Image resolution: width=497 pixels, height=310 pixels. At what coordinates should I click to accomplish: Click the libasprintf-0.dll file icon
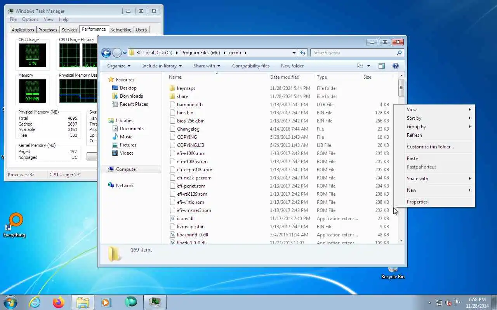173,235
